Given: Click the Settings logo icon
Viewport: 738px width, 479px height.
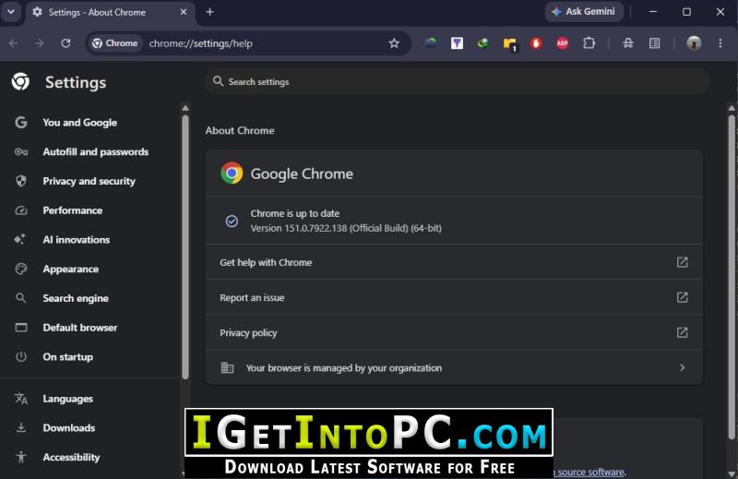Looking at the screenshot, I should click(x=20, y=81).
